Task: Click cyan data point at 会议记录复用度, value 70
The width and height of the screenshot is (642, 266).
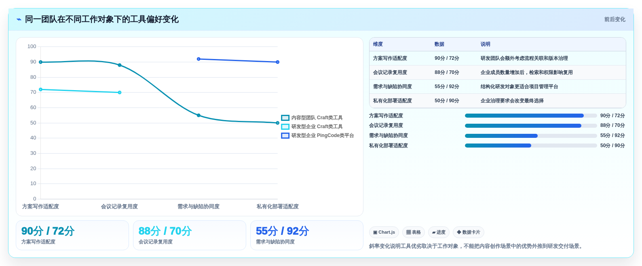Action: pos(120,93)
